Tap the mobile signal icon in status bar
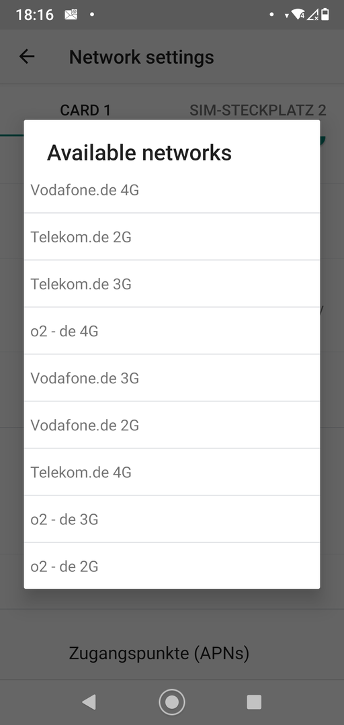The height and width of the screenshot is (725, 344). [313, 15]
